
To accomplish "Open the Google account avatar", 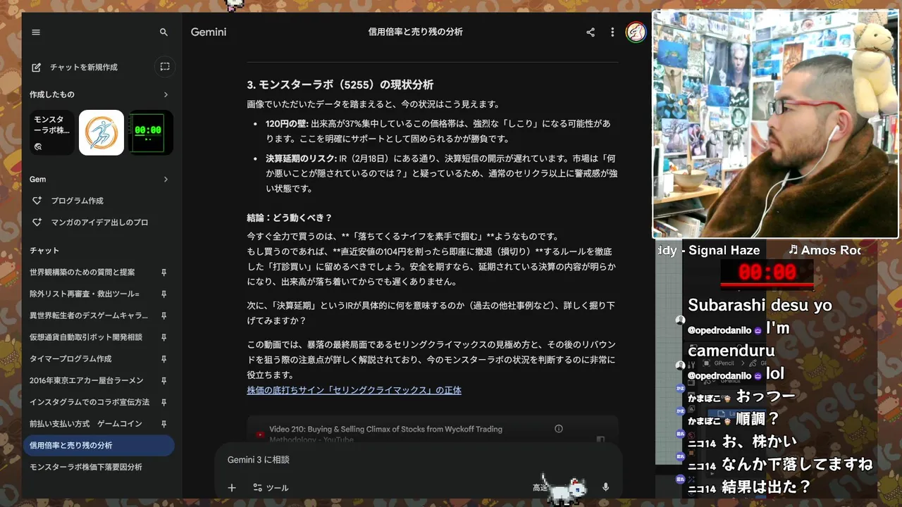I will 636,32.
